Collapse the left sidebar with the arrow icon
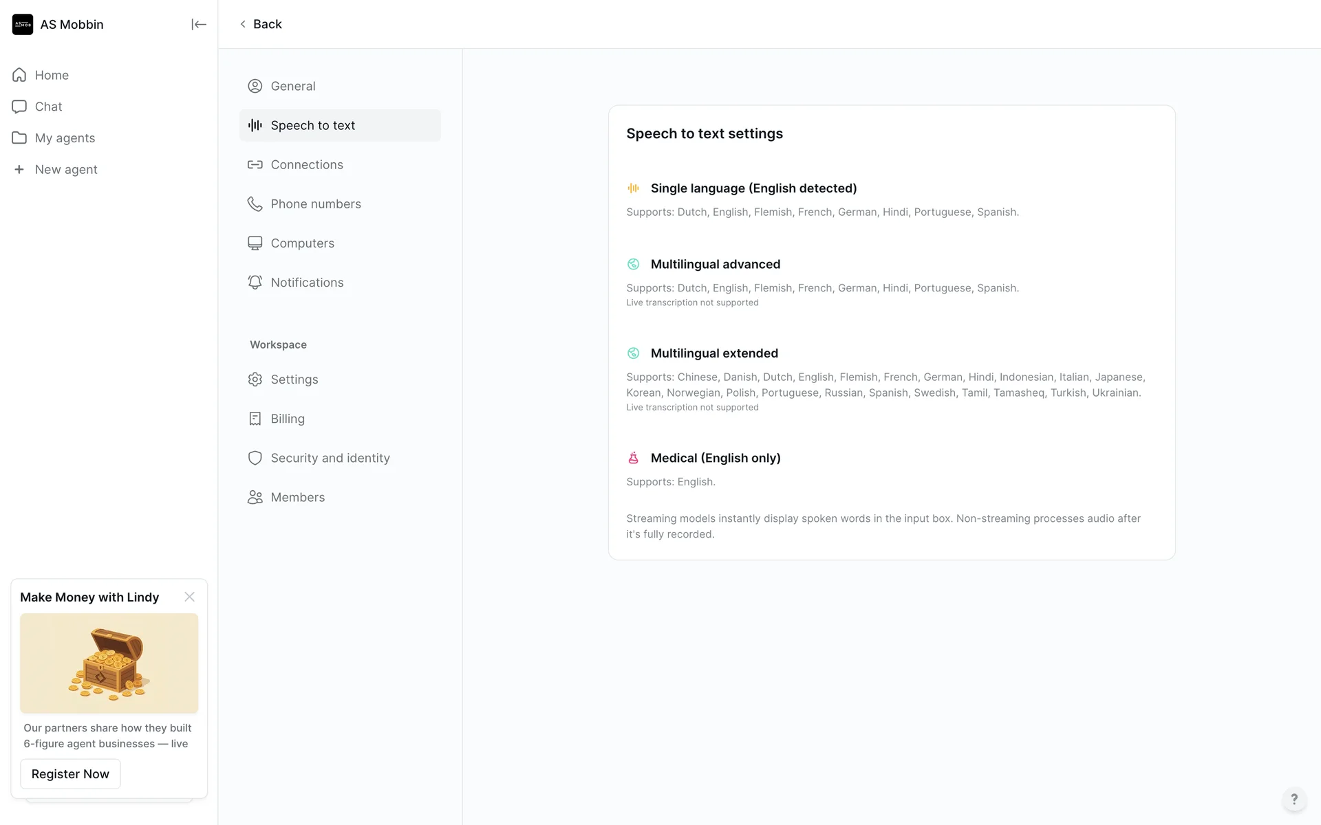Viewport: 1321px width, 825px height. [198, 24]
